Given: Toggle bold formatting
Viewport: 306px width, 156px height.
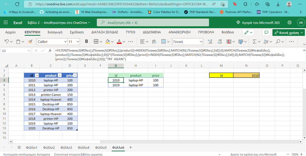Looking at the screenshot, I should (86, 41).
